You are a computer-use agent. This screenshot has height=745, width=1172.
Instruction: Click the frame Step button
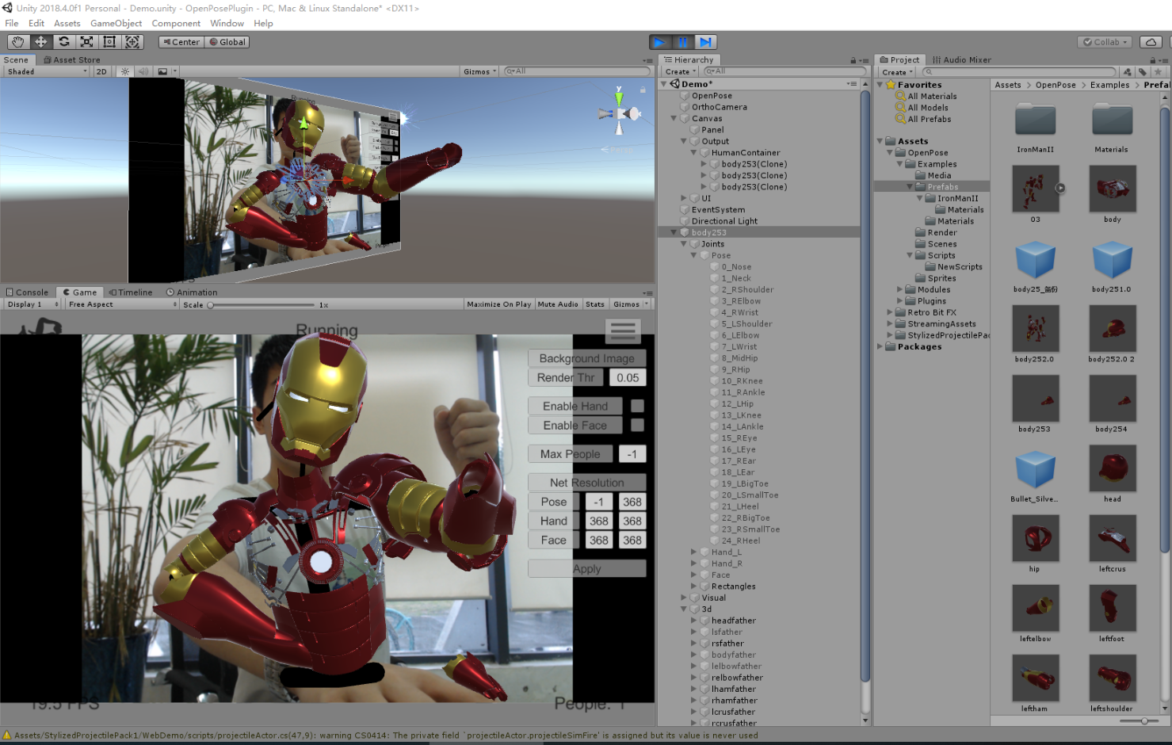click(x=704, y=42)
